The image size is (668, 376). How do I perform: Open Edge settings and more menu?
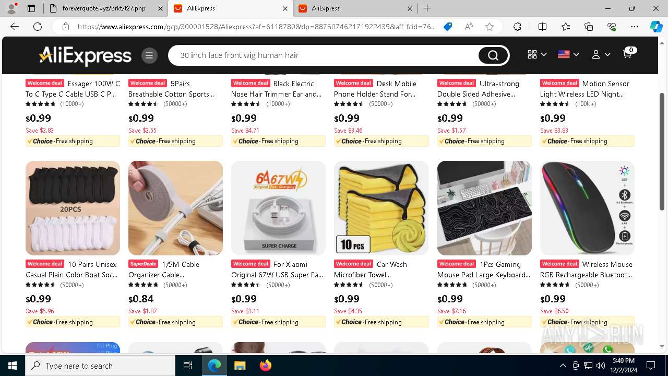click(x=635, y=27)
